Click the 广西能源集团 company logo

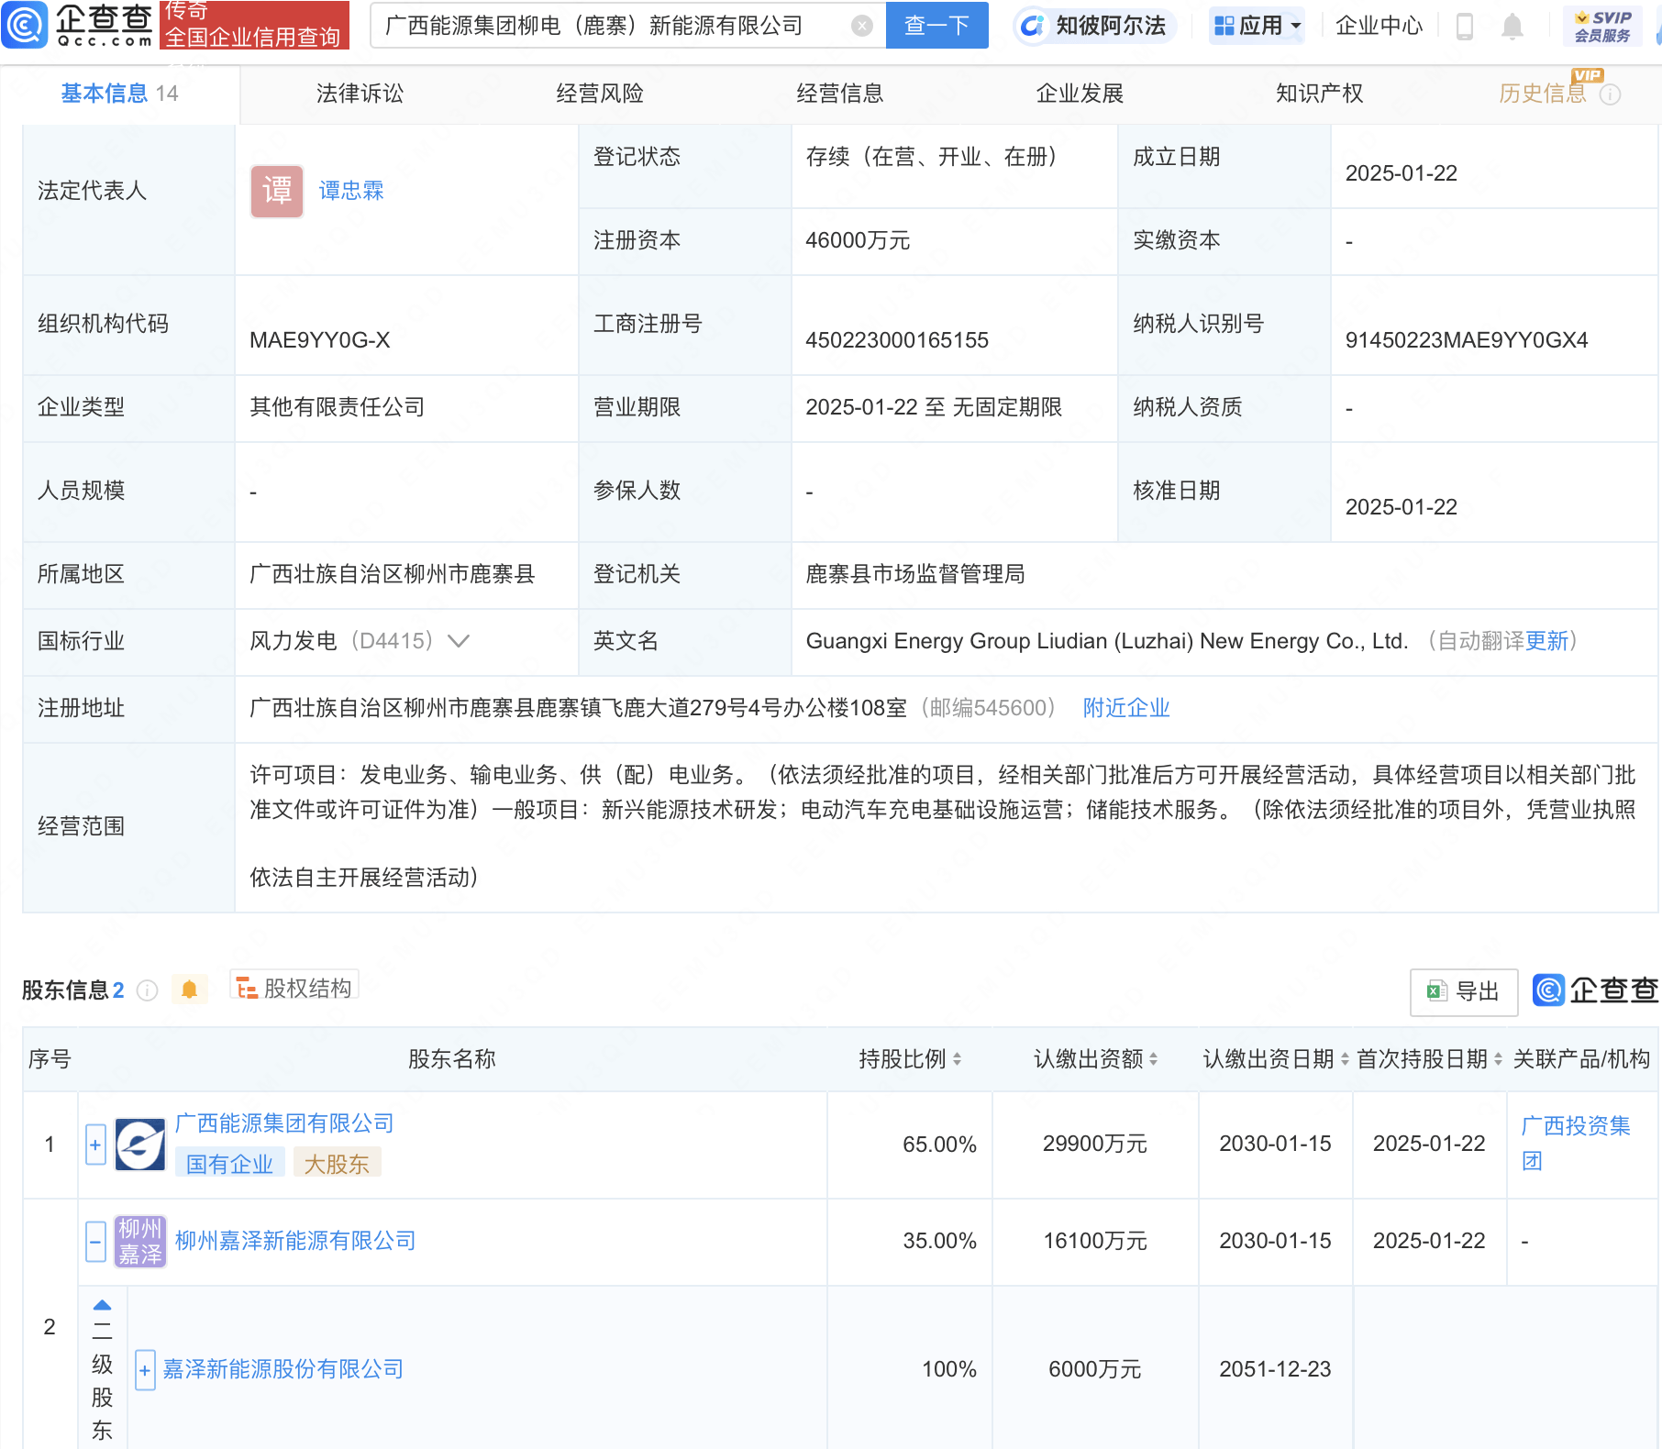pyautogui.click(x=140, y=1145)
